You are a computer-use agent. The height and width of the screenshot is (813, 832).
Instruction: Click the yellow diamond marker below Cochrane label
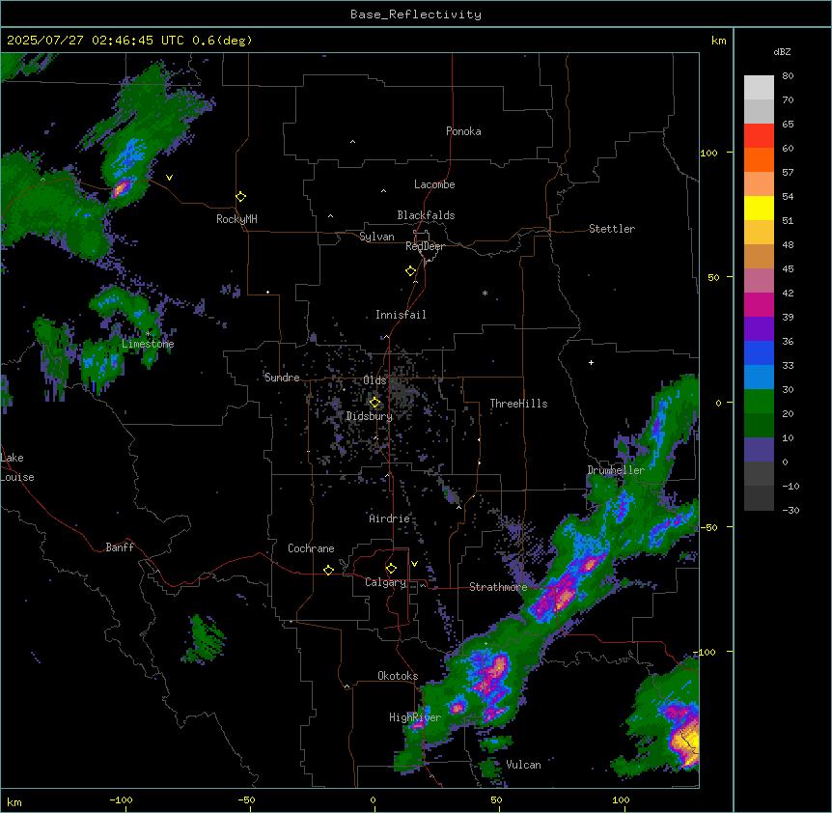click(x=328, y=570)
